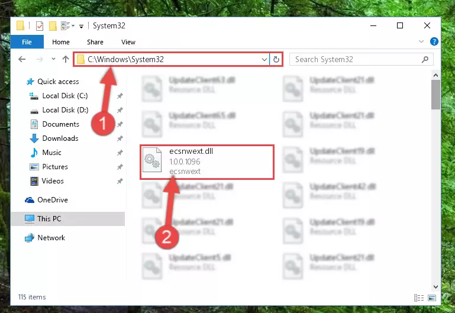
Task: Switch to Large icons view in status bar
Action: 432,298
